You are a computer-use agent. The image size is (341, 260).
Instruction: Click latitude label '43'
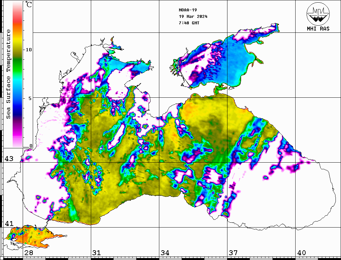click(9, 159)
